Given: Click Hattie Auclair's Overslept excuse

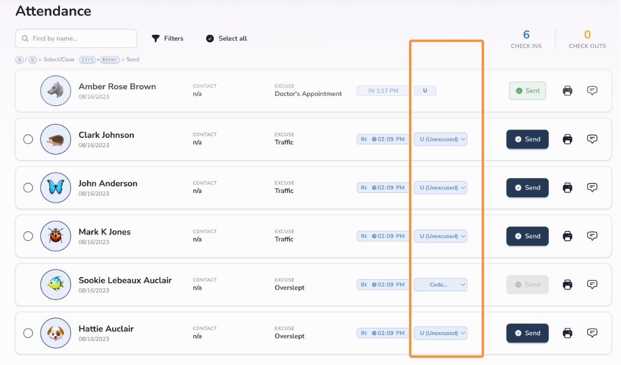Looking at the screenshot, I should click(x=289, y=336).
